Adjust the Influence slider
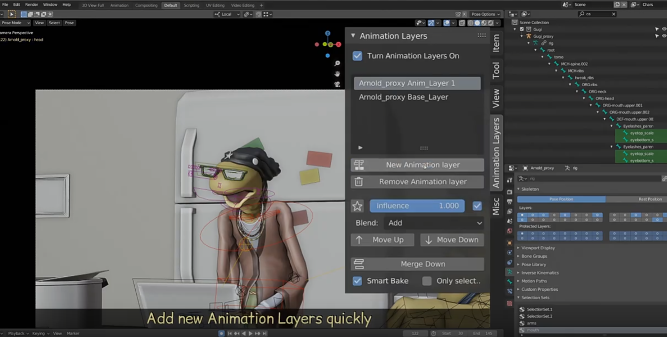Image resolution: width=667 pixels, height=337 pixels. pos(417,206)
